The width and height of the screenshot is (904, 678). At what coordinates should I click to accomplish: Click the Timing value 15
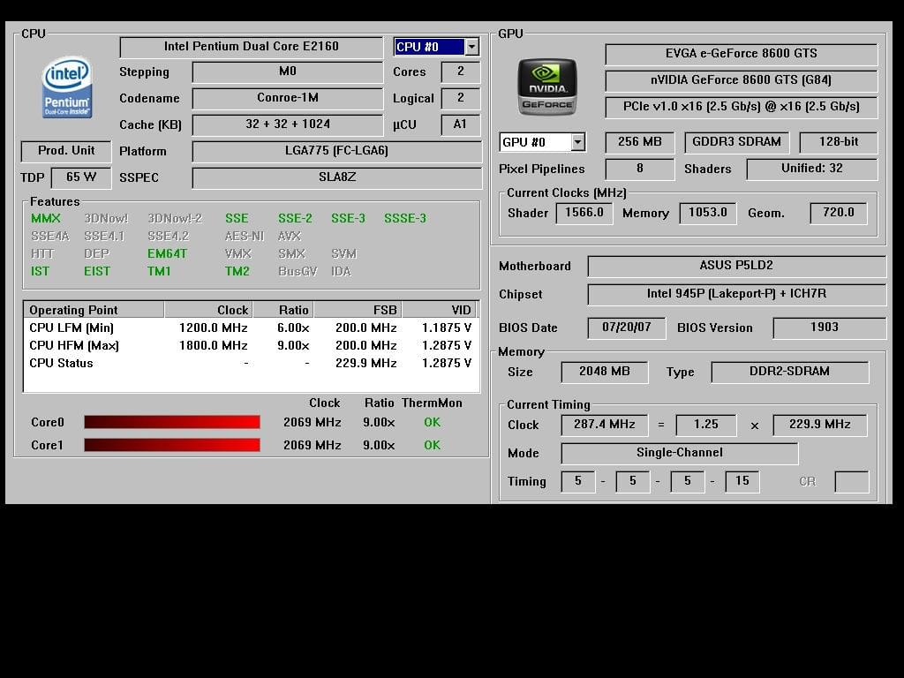tap(742, 481)
